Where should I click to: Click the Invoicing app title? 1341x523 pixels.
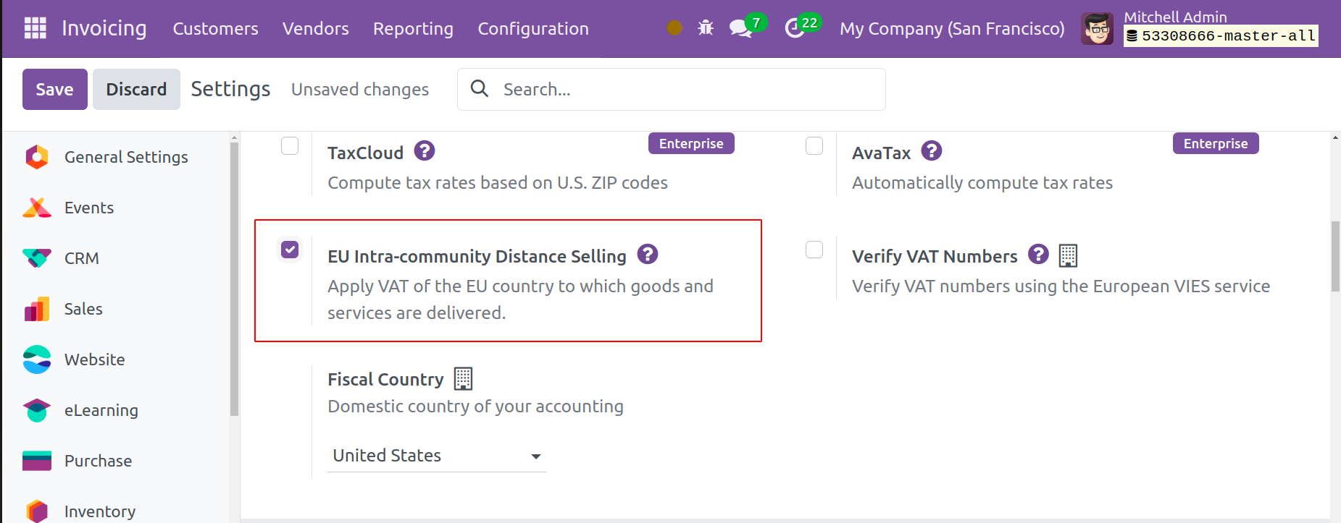pos(104,28)
